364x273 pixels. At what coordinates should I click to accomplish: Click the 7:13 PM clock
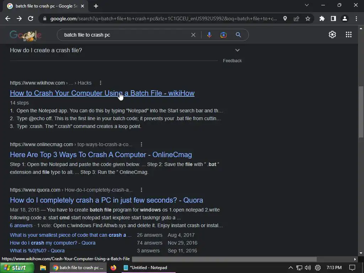334,268
